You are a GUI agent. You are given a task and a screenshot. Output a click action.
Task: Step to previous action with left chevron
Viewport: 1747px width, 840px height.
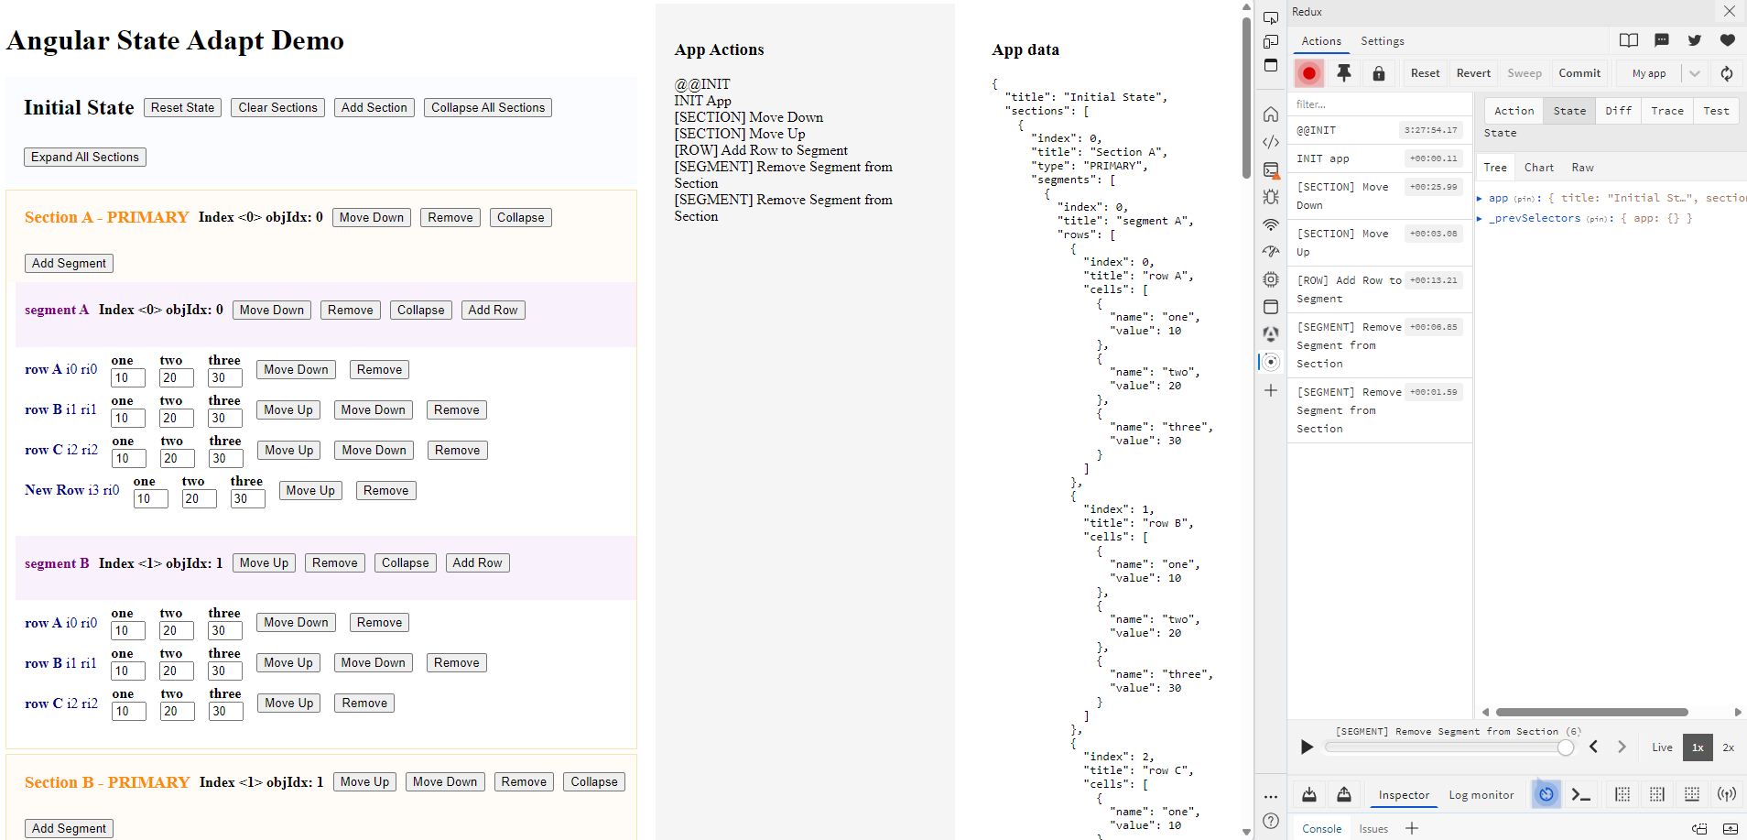tap(1594, 747)
